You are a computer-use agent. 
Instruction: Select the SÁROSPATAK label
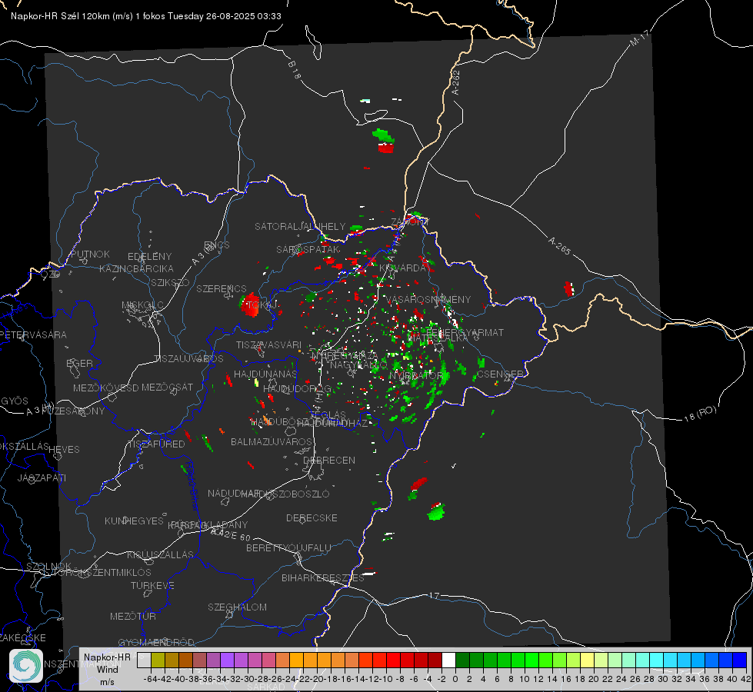click(308, 249)
